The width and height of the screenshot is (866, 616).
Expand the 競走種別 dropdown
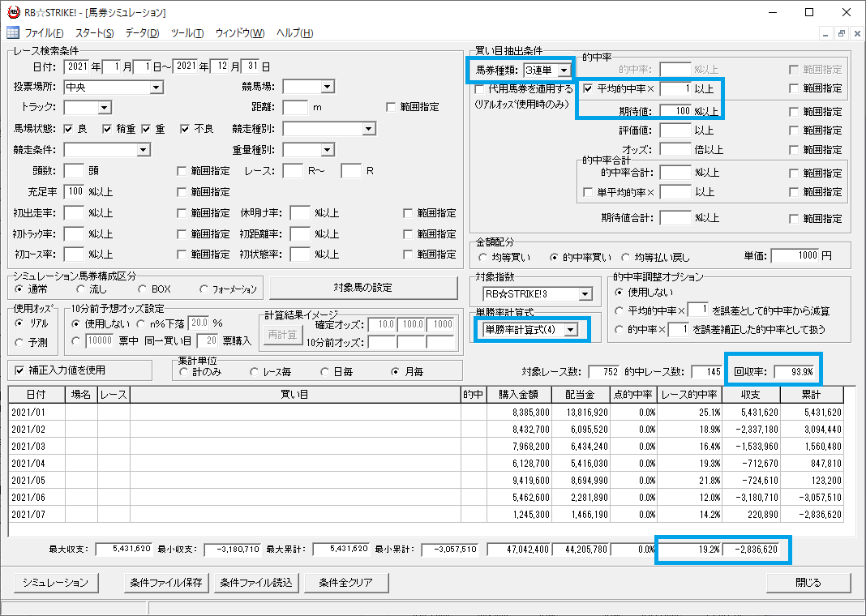click(x=369, y=129)
